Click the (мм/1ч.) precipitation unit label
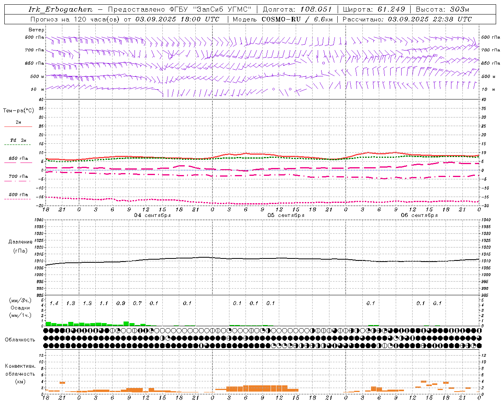 [x=20, y=315]
